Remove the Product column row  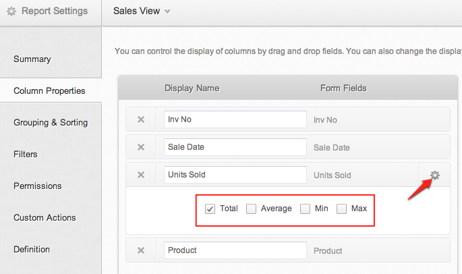pos(141,250)
